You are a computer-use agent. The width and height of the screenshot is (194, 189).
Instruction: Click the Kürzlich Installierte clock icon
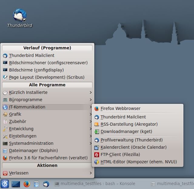coord(5,93)
